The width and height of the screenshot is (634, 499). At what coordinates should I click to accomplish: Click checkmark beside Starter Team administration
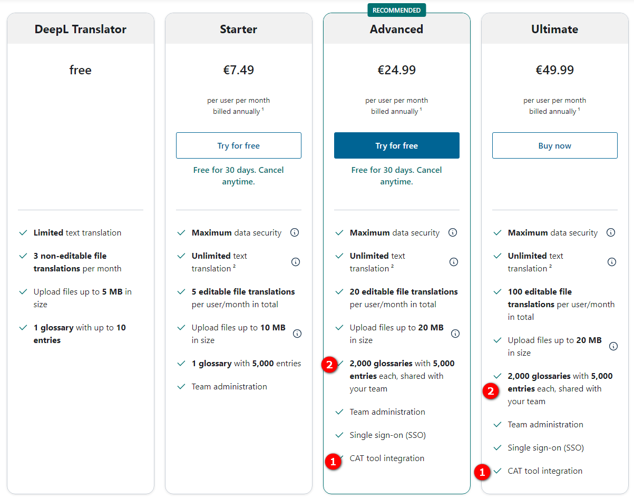tap(181, 386)
